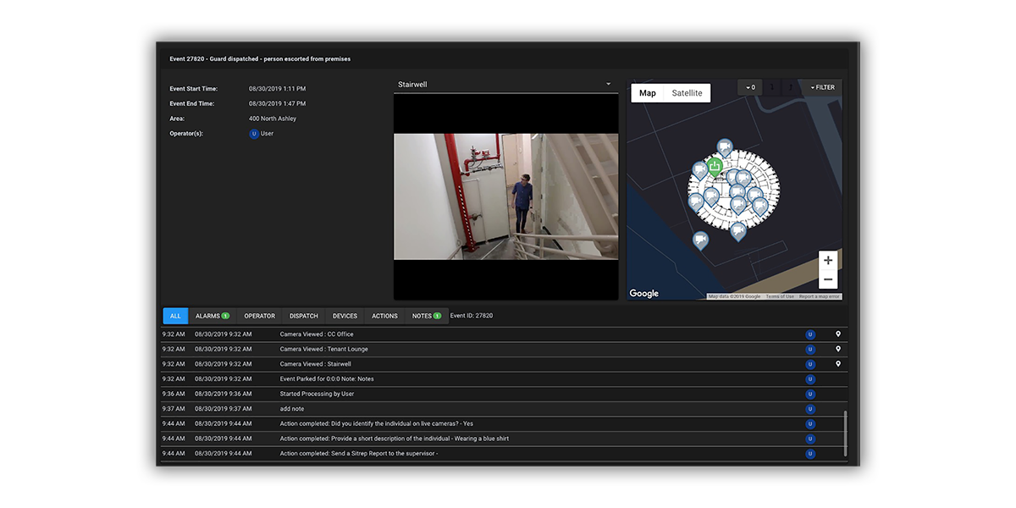
Task: Zoom out on the map with minus
Action: [x=828, y=280]
